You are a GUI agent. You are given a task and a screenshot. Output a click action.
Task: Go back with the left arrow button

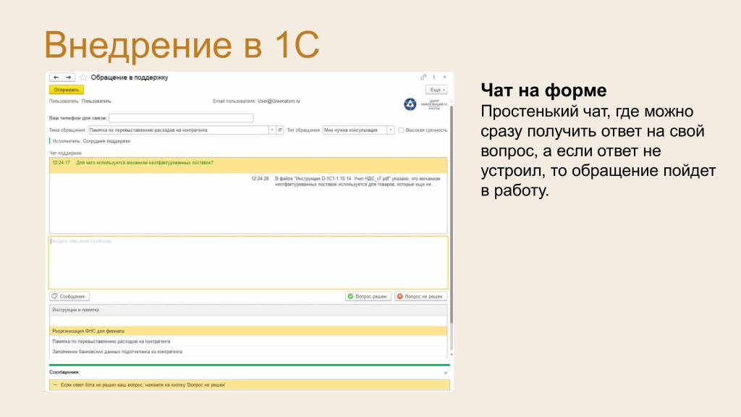click(x=56, y=77)
